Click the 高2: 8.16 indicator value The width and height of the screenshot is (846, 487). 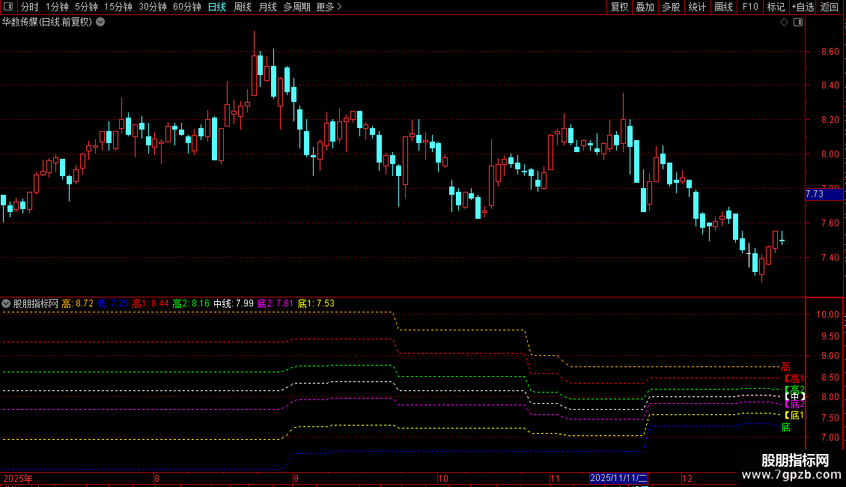191,303
